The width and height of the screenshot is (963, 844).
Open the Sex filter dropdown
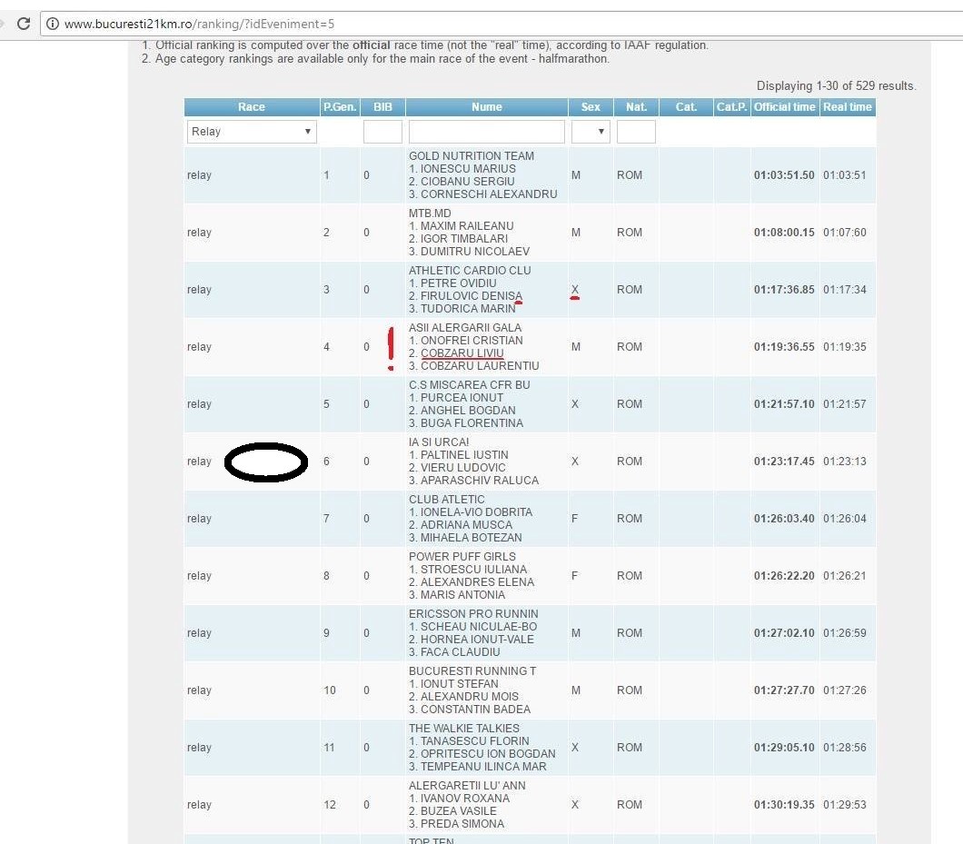(591, 132)
